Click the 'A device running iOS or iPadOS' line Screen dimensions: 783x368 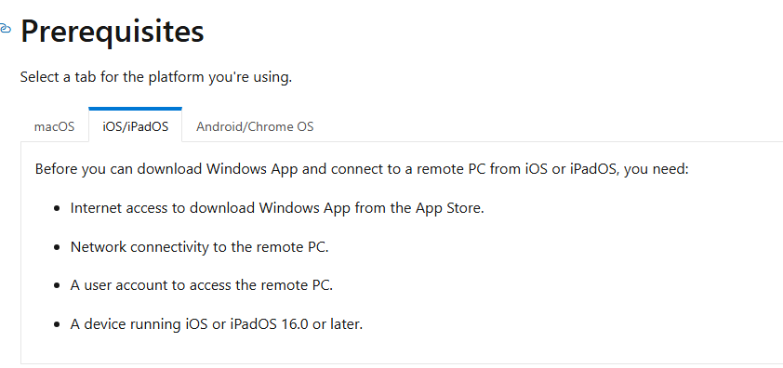point(217,324)
